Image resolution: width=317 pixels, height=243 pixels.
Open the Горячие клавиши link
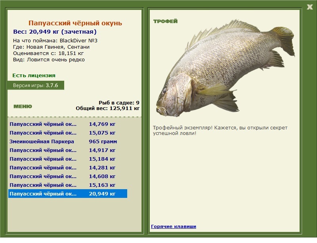click(173, 226)
